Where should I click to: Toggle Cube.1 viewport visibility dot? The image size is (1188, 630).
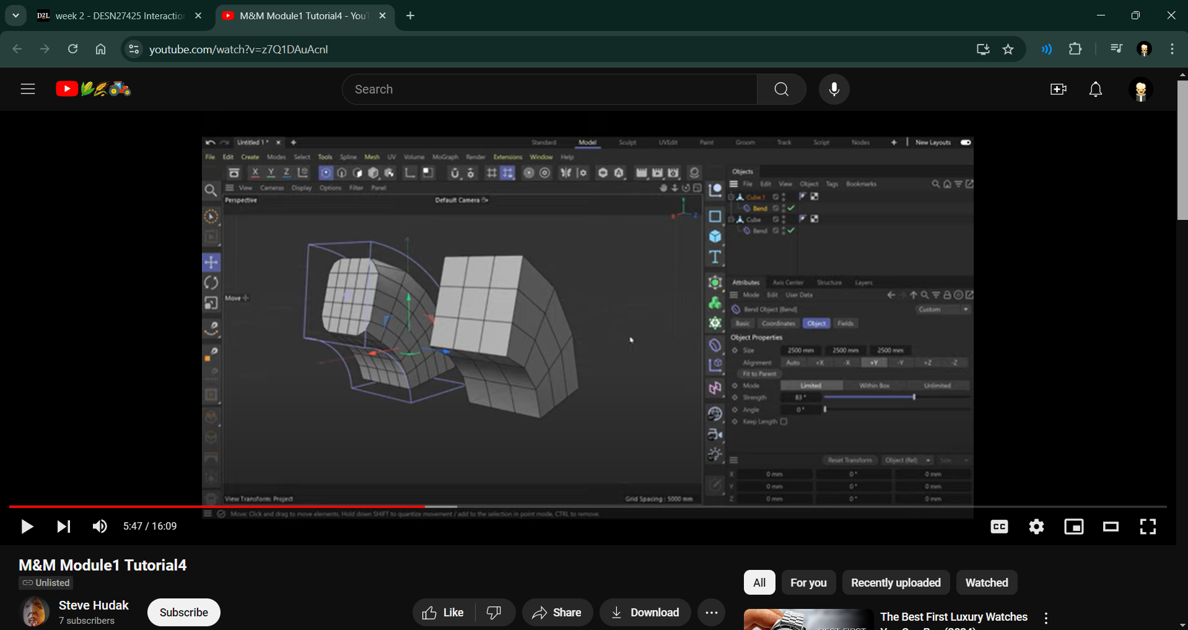pos(784,195)
